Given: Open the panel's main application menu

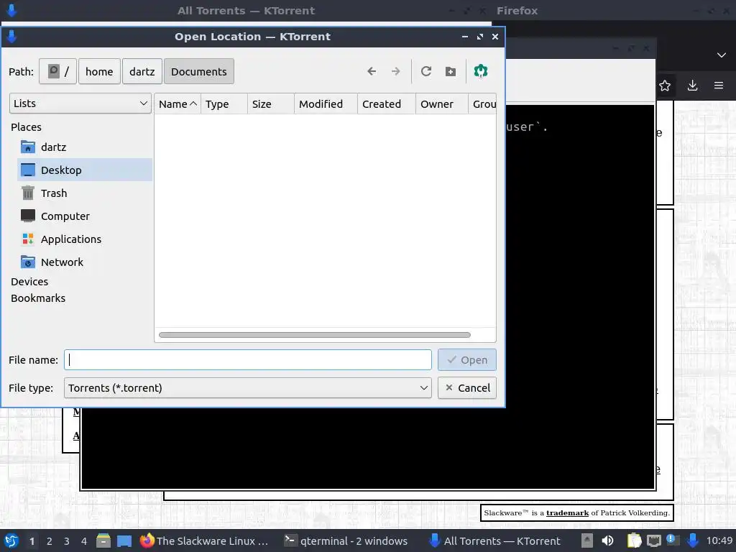Looking at the screenshot, I should tap(11, 540).
